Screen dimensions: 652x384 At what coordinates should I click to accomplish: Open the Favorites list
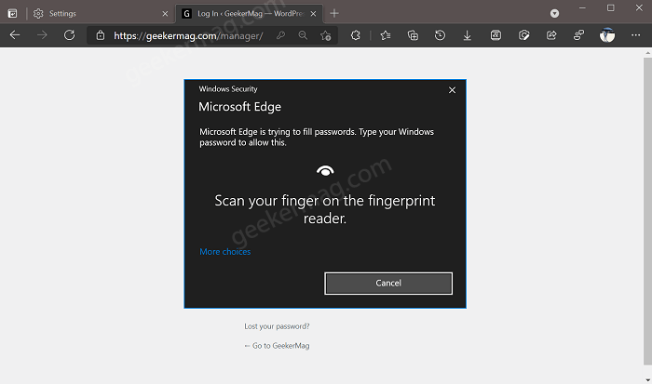coord(386,35)
